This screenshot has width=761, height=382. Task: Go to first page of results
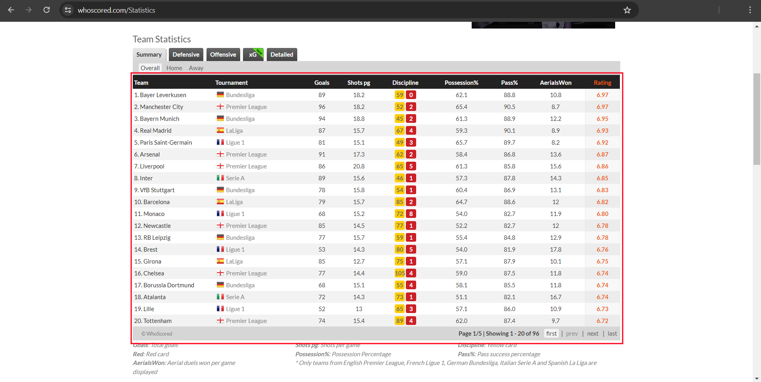pos(551,334)
